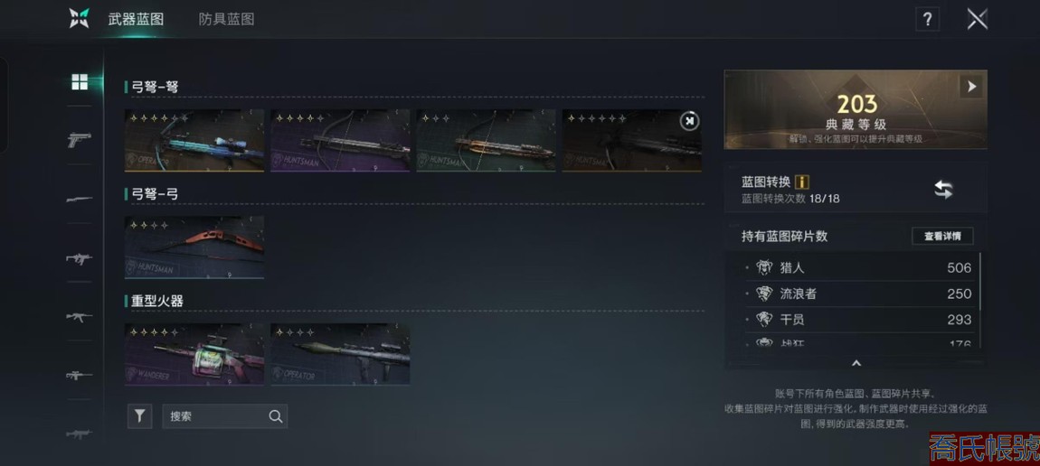
Task: Open the rocket launcher blueprint thumbnail
Action: click(340, 354)
